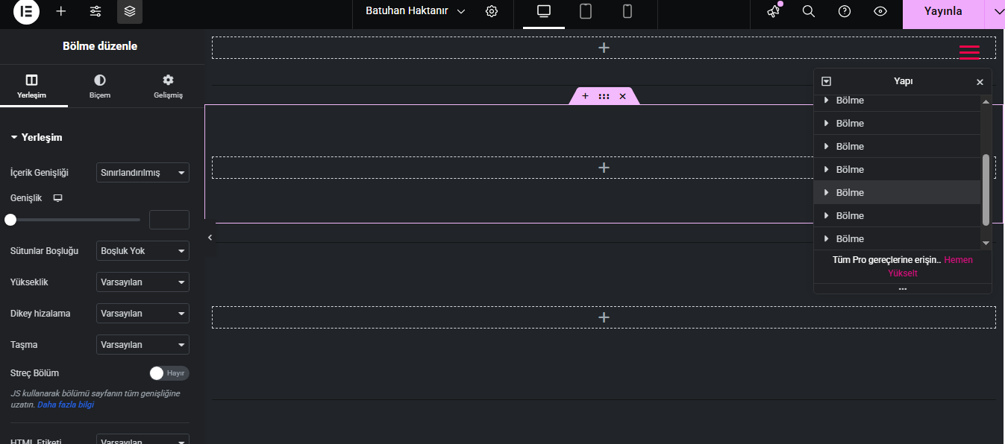Delete section via pink handle X icon
Image resolution: width=1005 pixels, height=444 pixels.
[623, 96]
